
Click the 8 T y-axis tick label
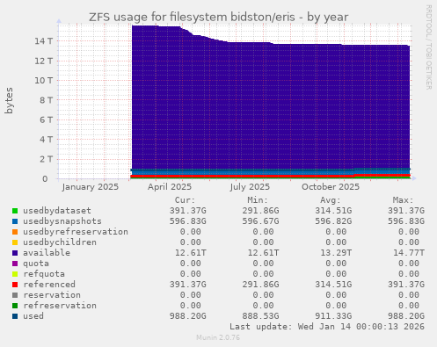point(46,100)
